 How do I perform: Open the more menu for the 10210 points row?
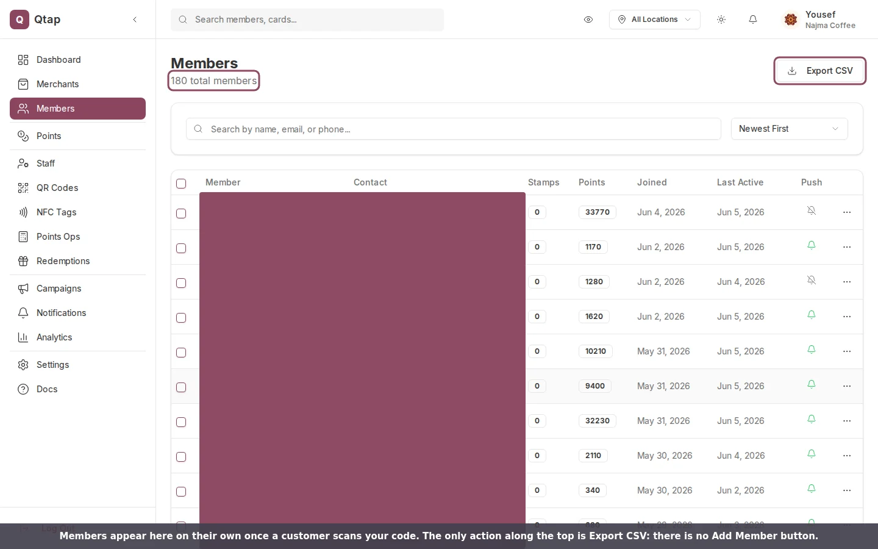[x=847, y=351]
